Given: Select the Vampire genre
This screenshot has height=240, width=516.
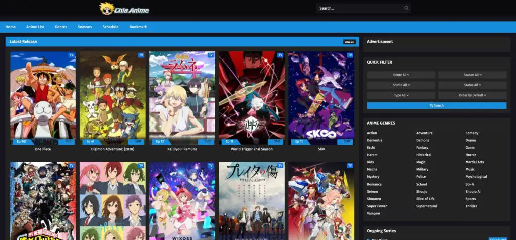Looking at the screenshot, I should tap(373, 213).
